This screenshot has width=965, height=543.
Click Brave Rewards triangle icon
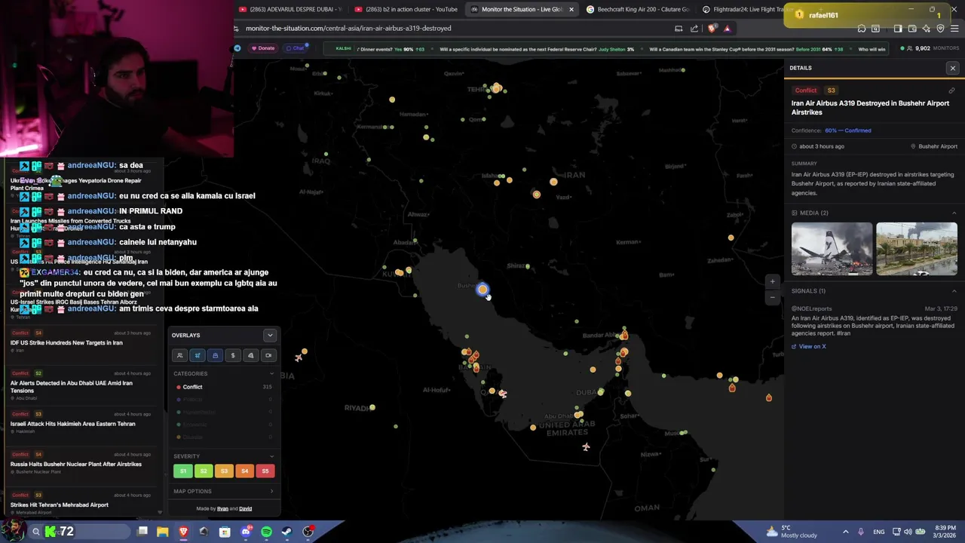tap(727, 29)
